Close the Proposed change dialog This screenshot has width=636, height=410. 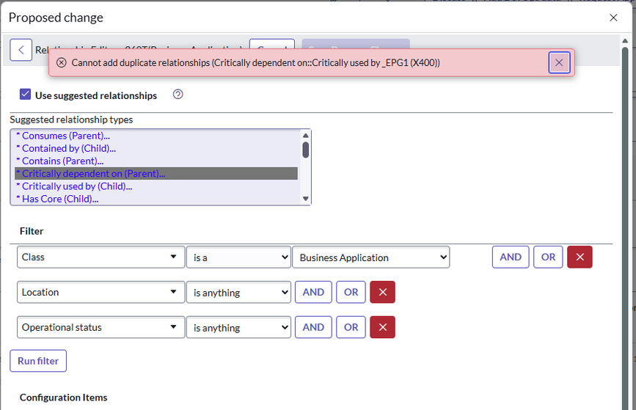(x=613, y=18)
